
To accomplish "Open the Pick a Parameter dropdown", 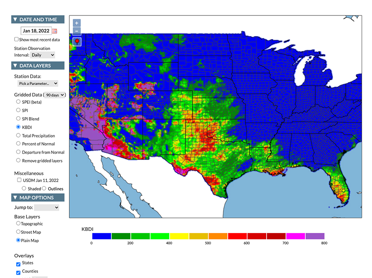I will coord(39,83).
